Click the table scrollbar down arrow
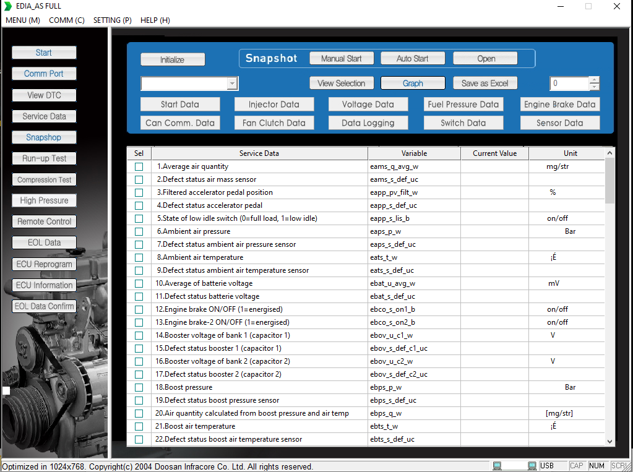Viewport: 633px width, 472px height. 609,441
